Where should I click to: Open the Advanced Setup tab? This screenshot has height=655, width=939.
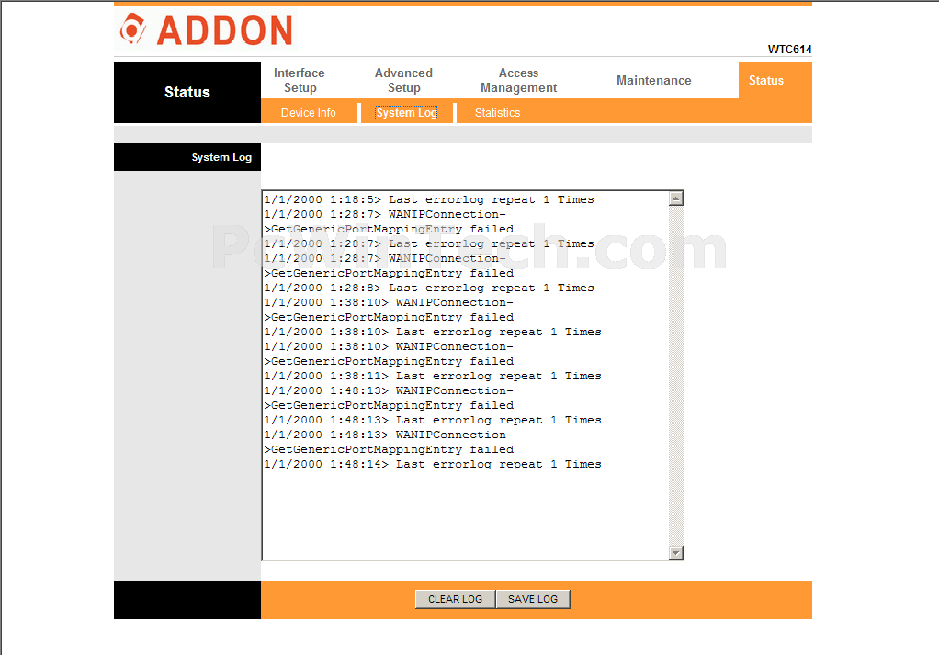pyautogui.click(x=403, y=80)
